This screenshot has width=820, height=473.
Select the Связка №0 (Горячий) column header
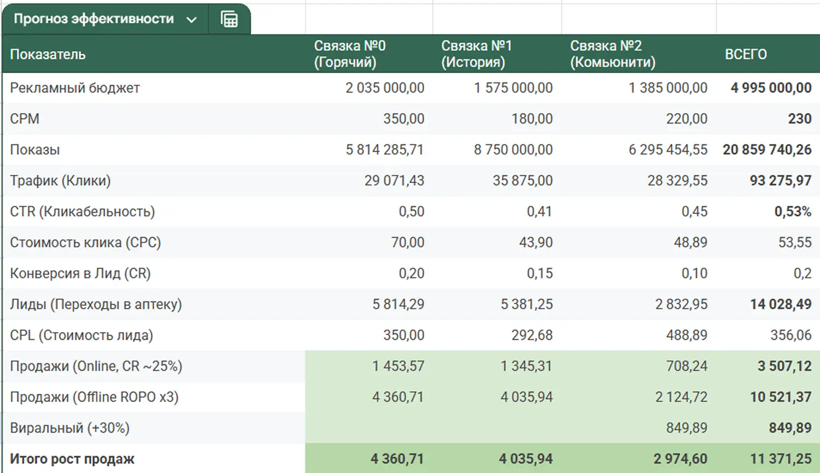coord(350,54)
